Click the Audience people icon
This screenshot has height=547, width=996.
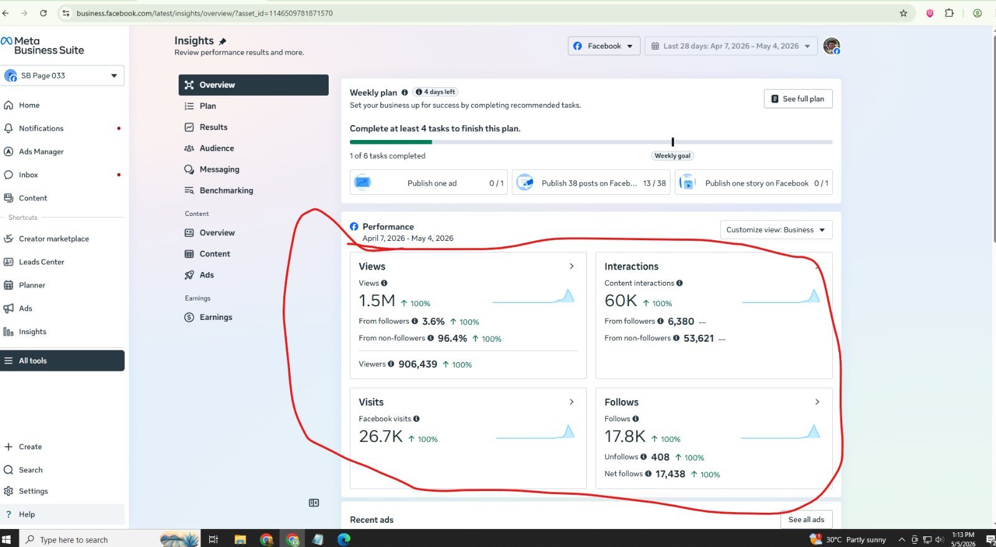pos(189,148)
